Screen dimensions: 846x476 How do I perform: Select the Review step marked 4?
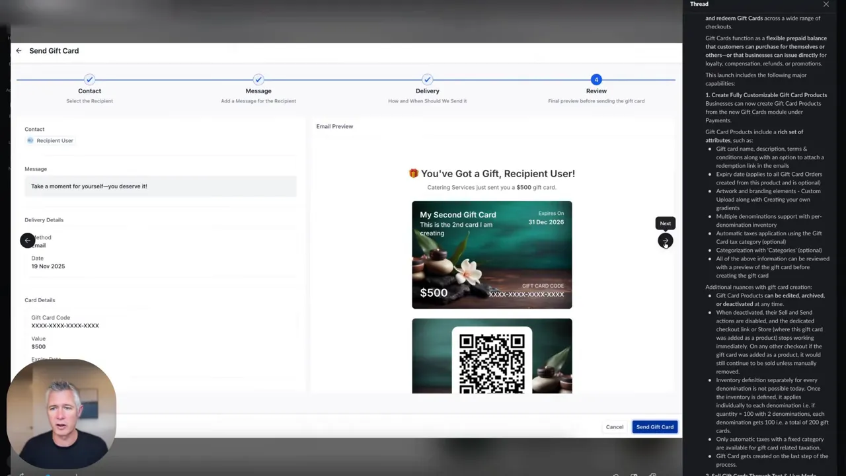pyautogui.click(x=596, y=79)
